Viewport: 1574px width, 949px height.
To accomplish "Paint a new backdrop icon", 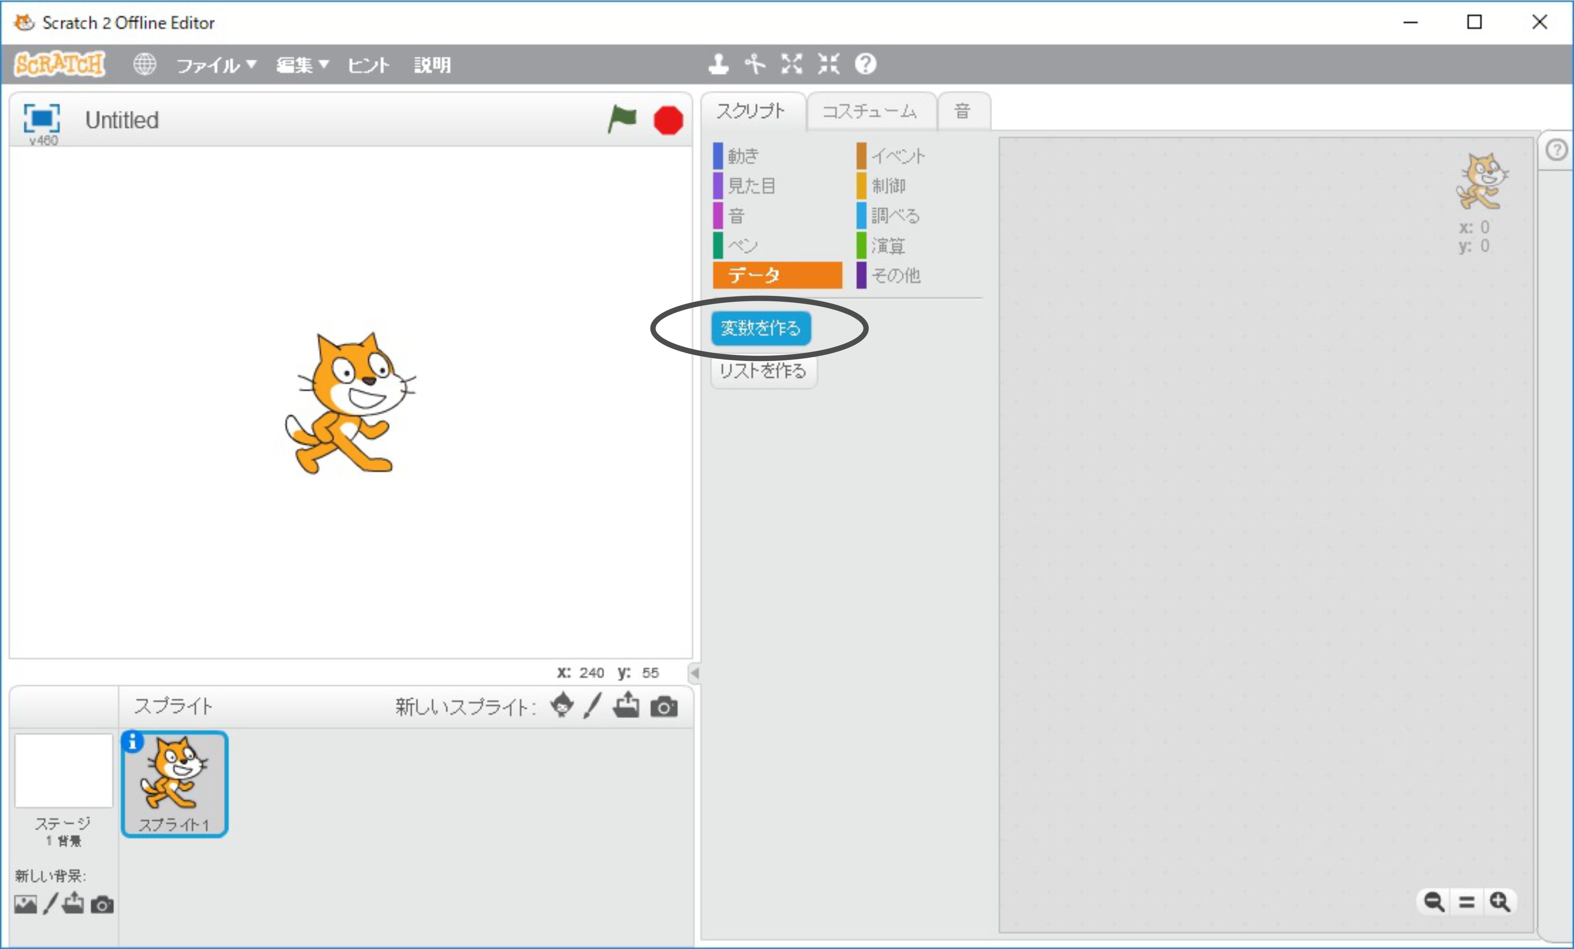I will click(50, 904).
